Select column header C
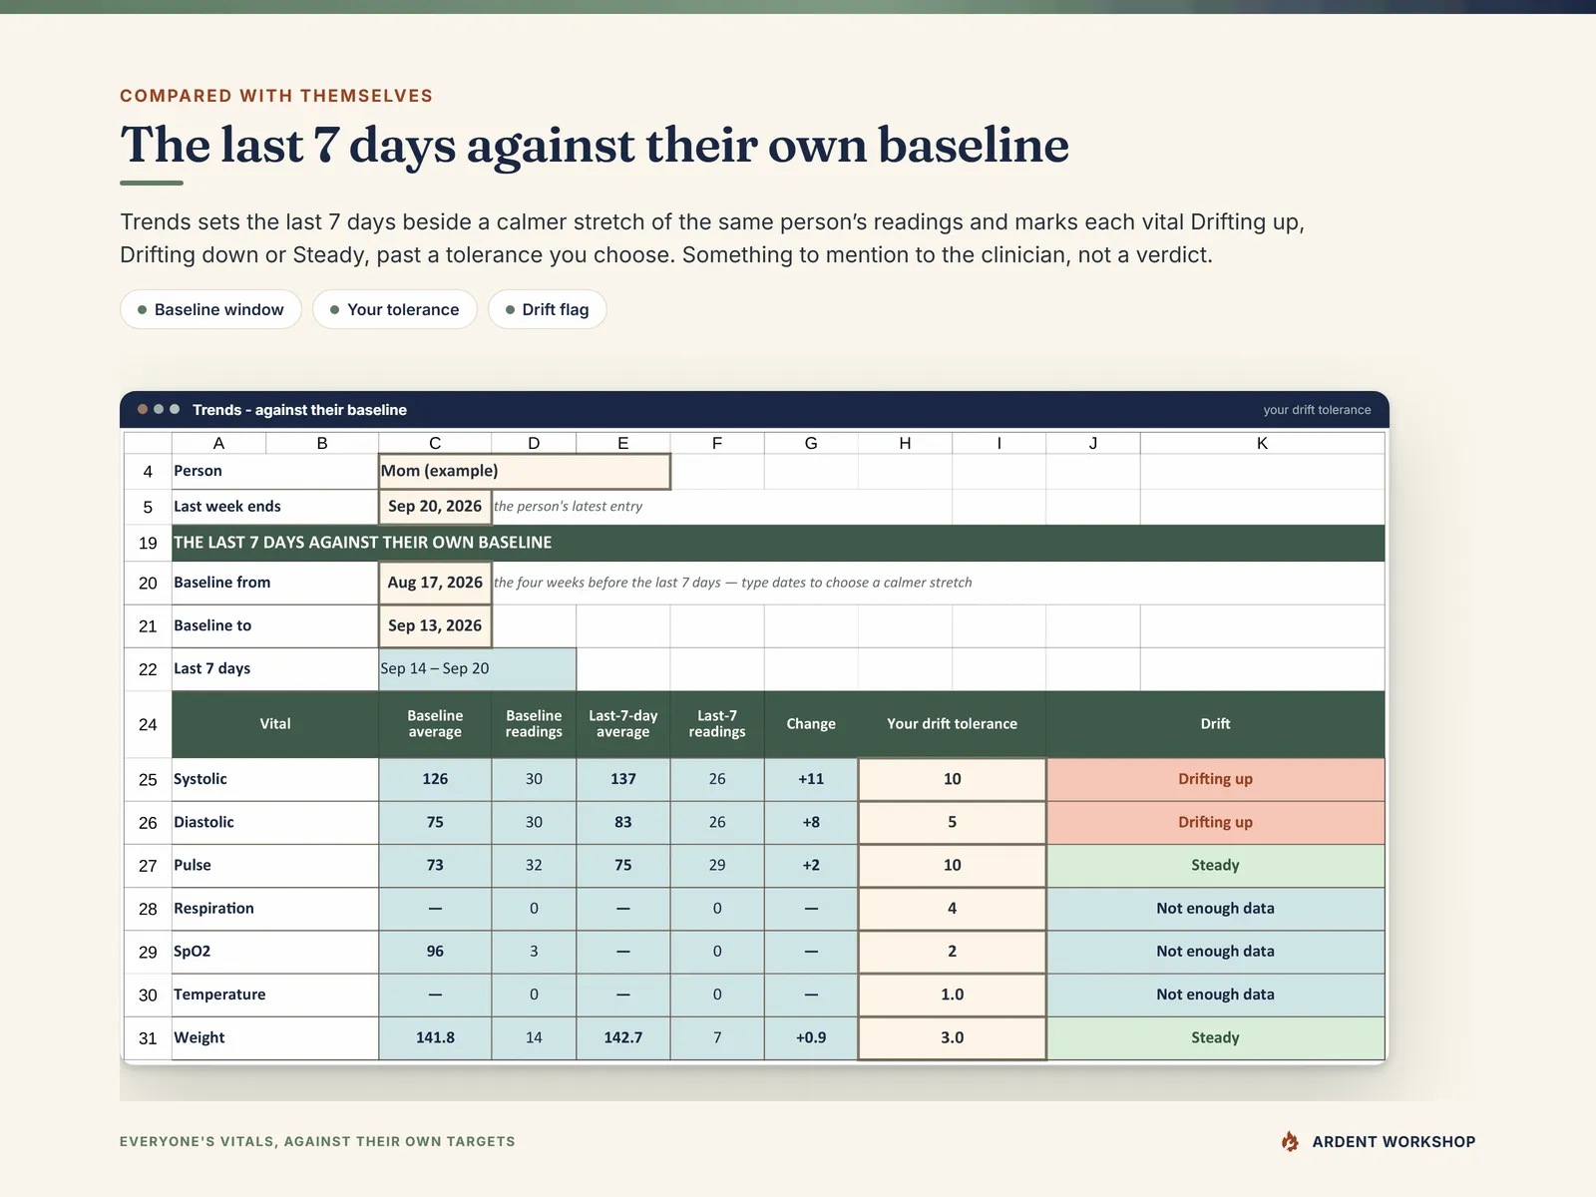 435,443
